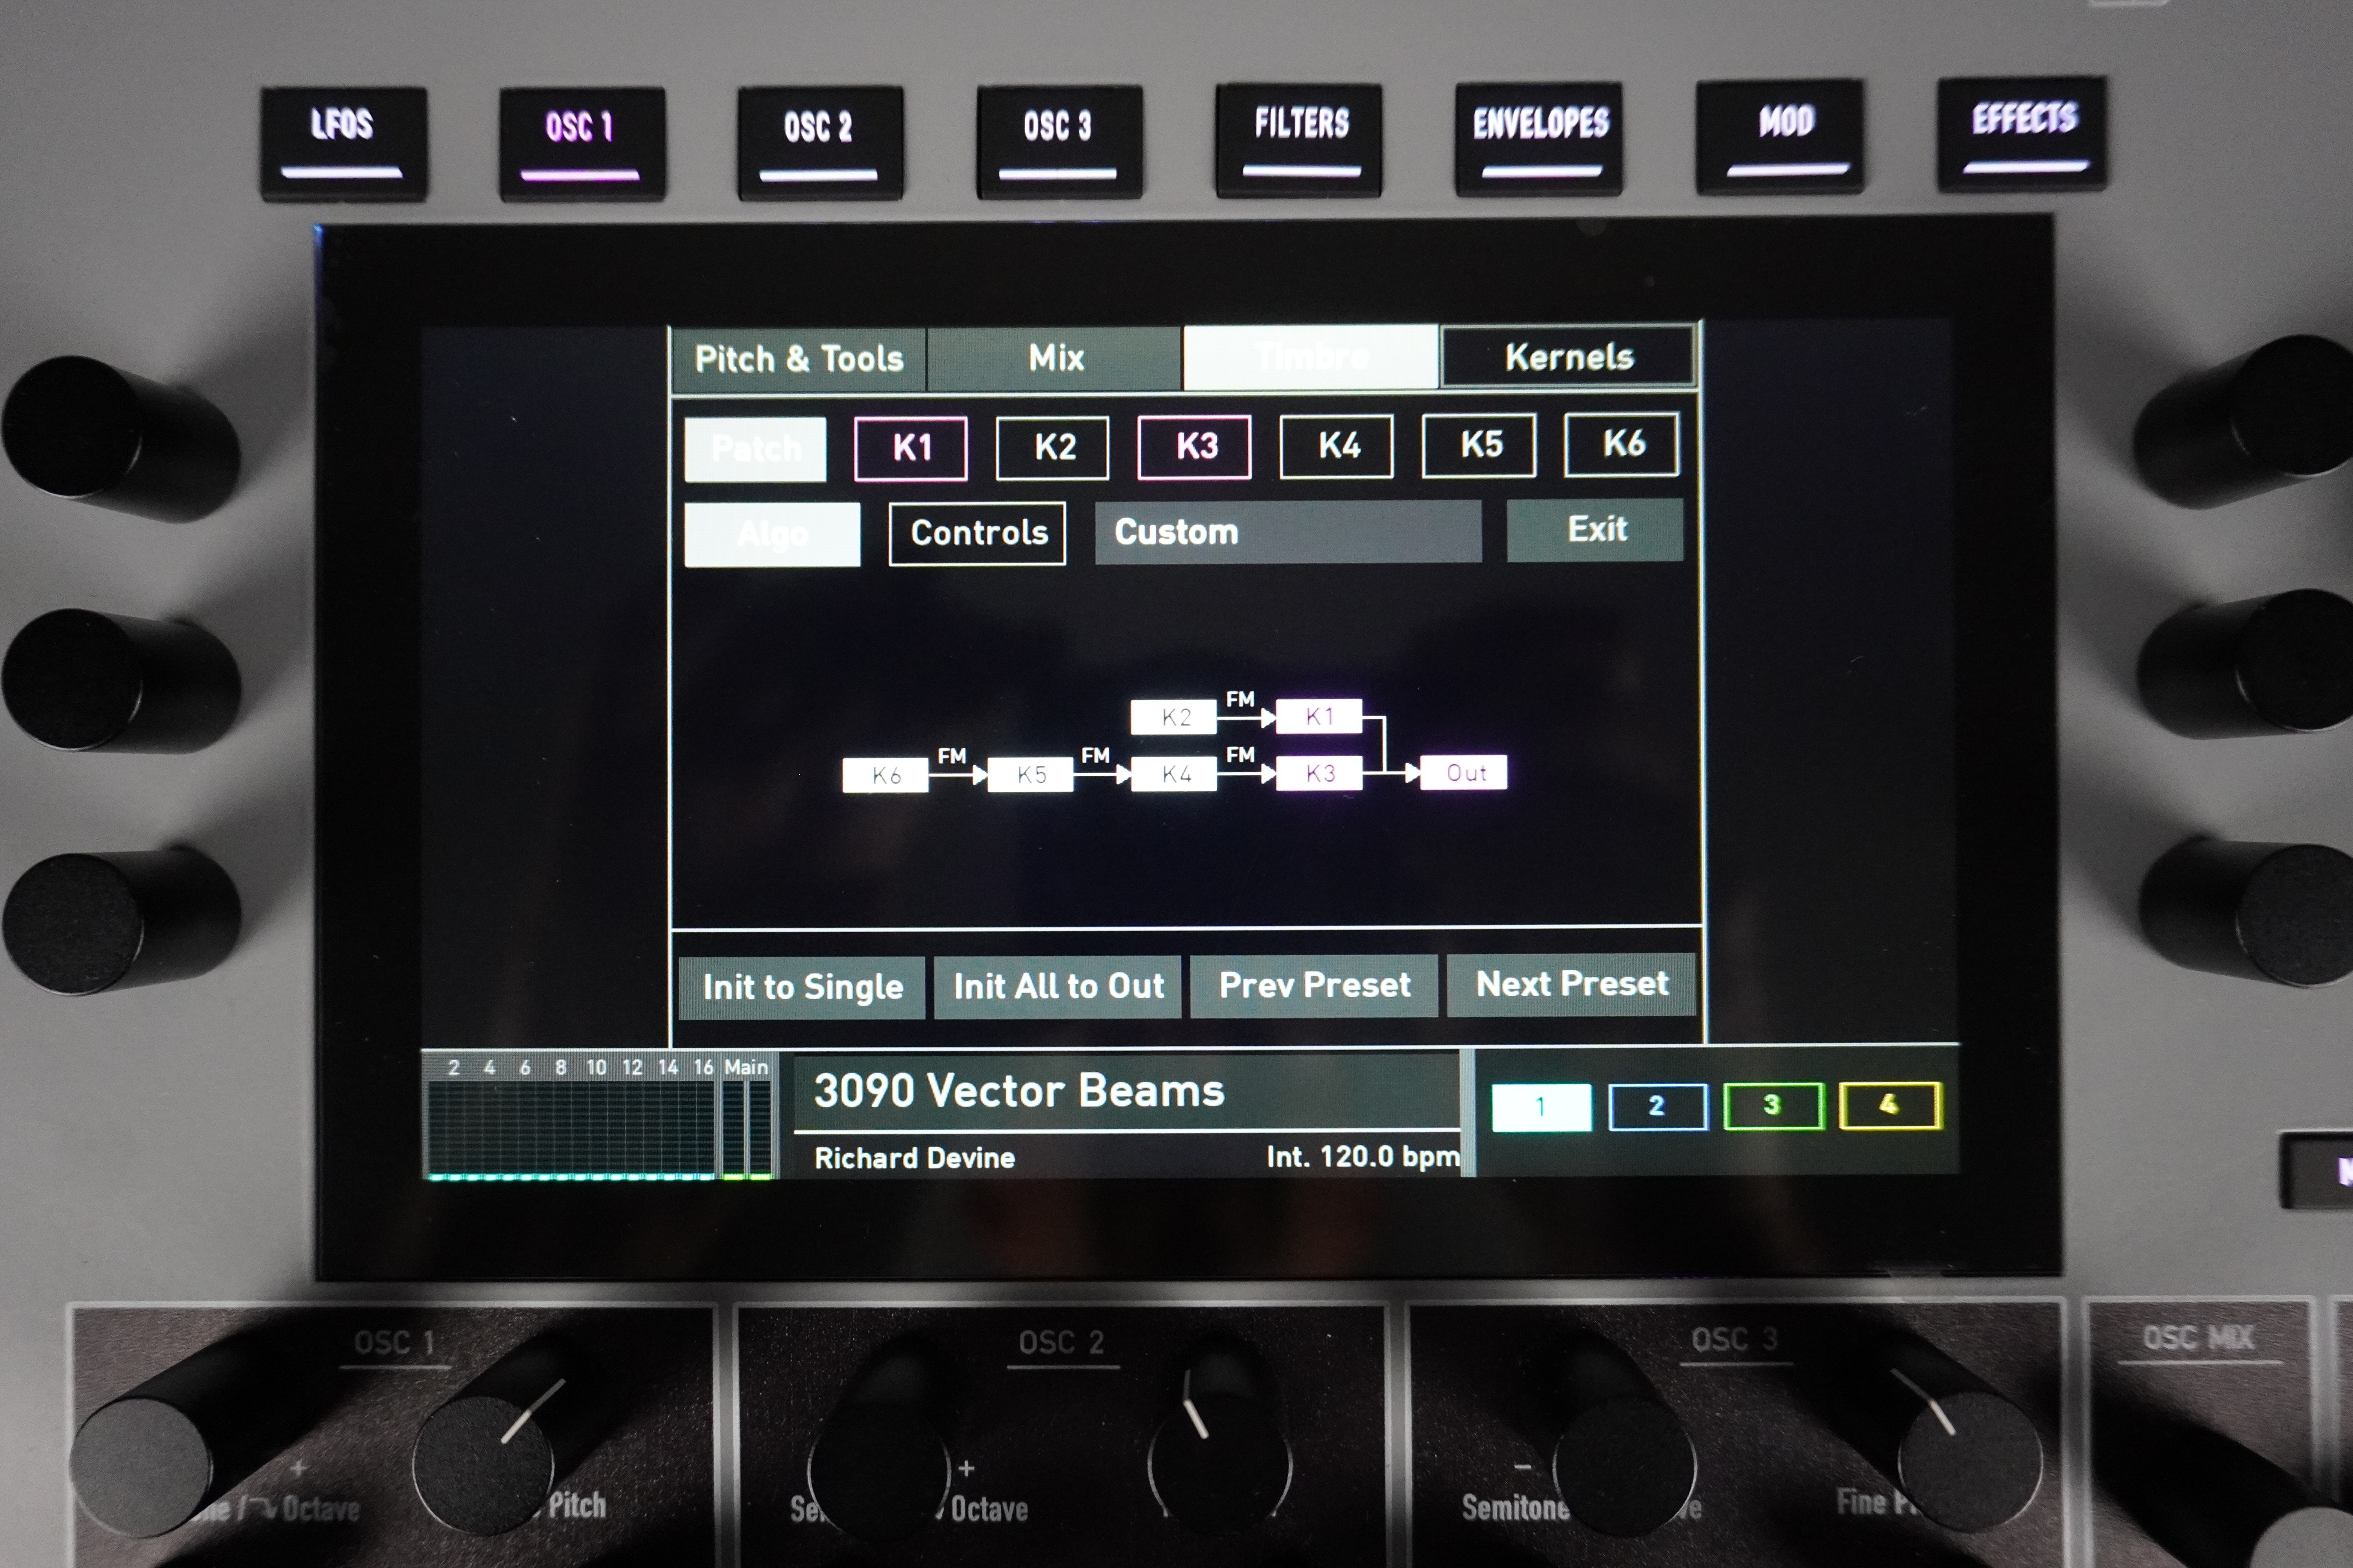Select the K2 node in algorithm diagram
This screenshot has width=2353, height=1568.
pyautogui.click(x=1175, y=717)
